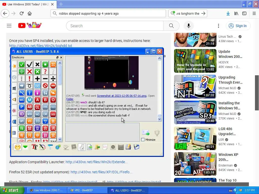Open the YouTube guide hamburger menu
The width and height of the screenshot is (259, 194).
[9, 26]
